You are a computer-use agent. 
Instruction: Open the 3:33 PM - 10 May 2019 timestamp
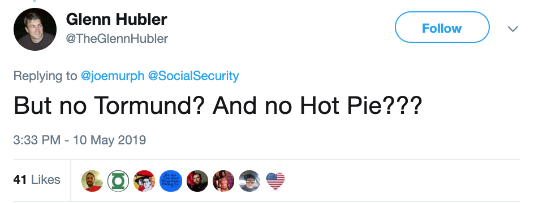click(x=80, y=140)
